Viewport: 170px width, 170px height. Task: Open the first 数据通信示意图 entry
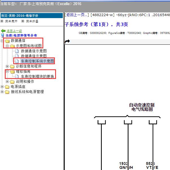point(34,51)
